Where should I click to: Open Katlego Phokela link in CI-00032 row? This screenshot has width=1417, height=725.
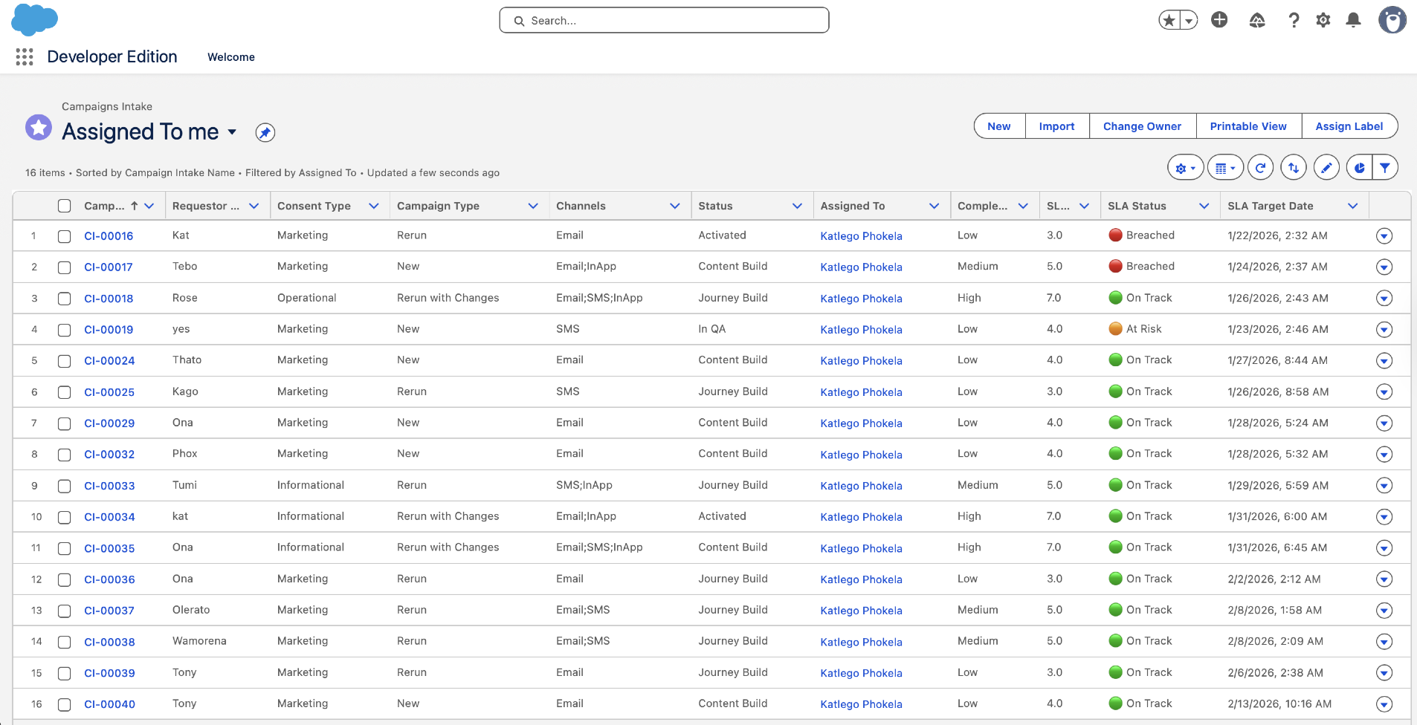click(861, 455)
